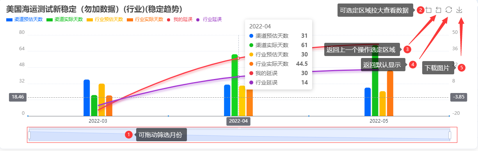Click tooltip row 行业预估天数 30
478x151 pixels.
[278, 54]
